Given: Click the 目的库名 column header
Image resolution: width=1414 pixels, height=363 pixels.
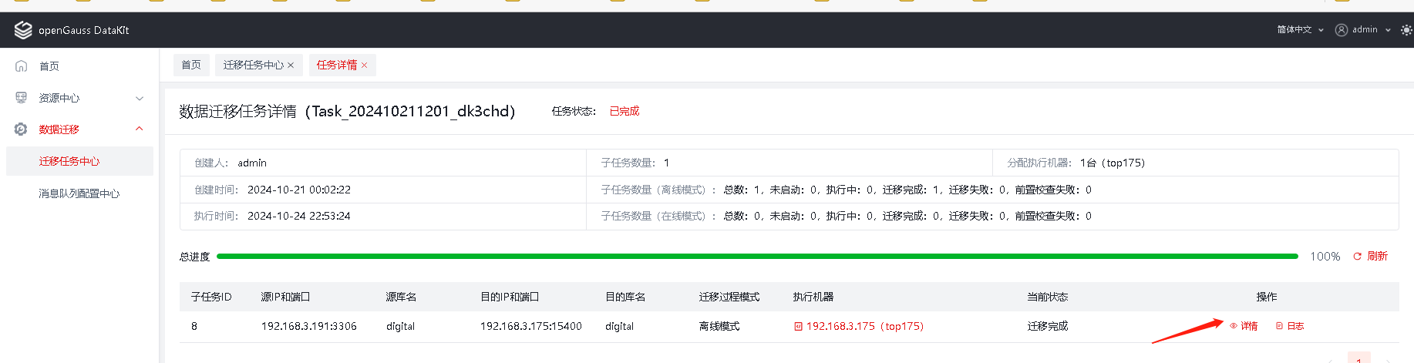Looking at the screenshot, I should 625,297.
